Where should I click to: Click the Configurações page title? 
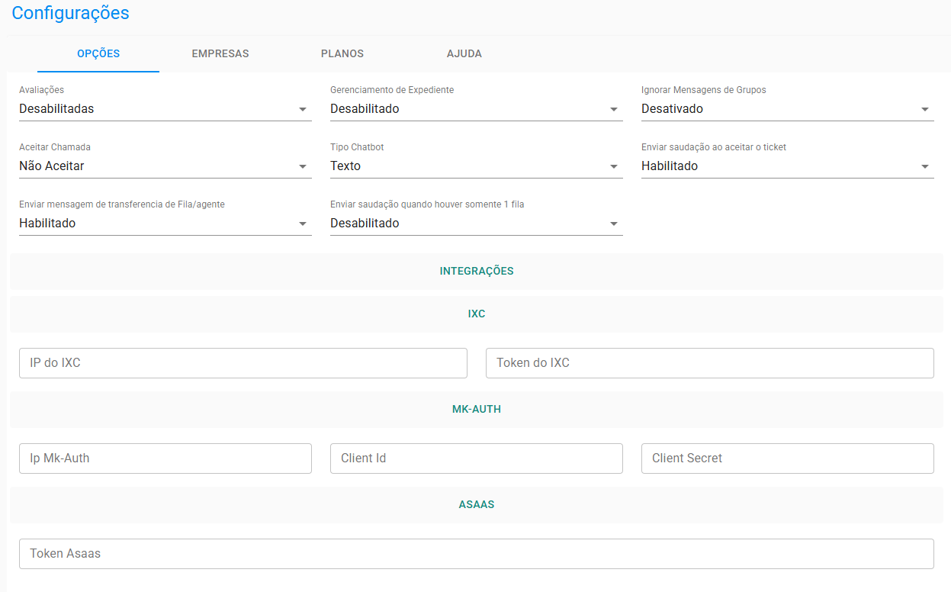pos(70,13)
